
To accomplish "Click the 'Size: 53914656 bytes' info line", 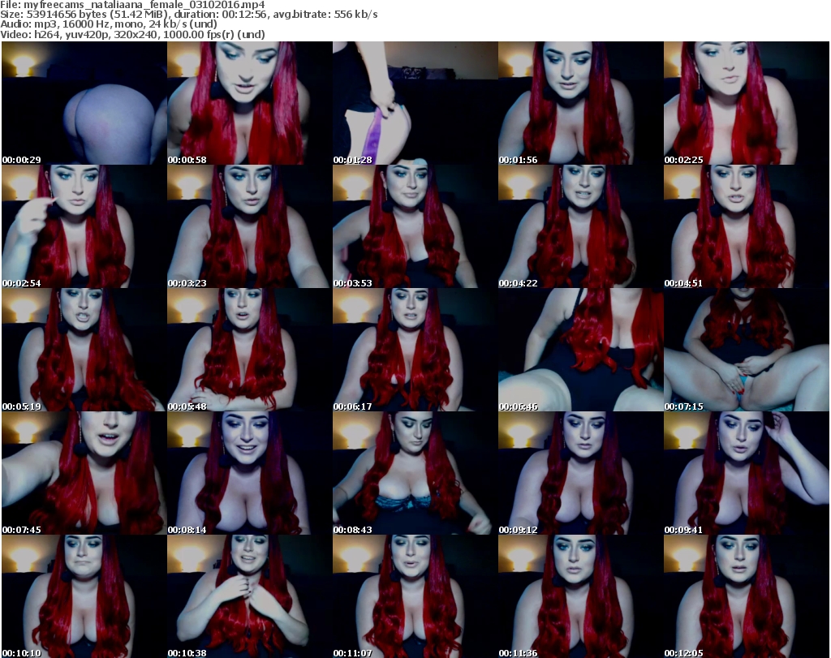I will point(189,15).
